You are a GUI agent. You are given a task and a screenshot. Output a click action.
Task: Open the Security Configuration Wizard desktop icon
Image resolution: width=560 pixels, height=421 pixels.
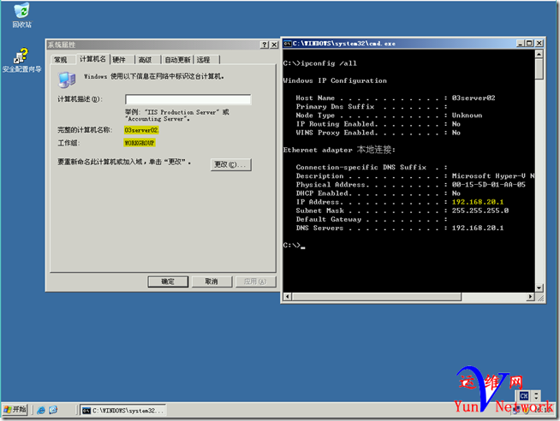pos(21,60)
